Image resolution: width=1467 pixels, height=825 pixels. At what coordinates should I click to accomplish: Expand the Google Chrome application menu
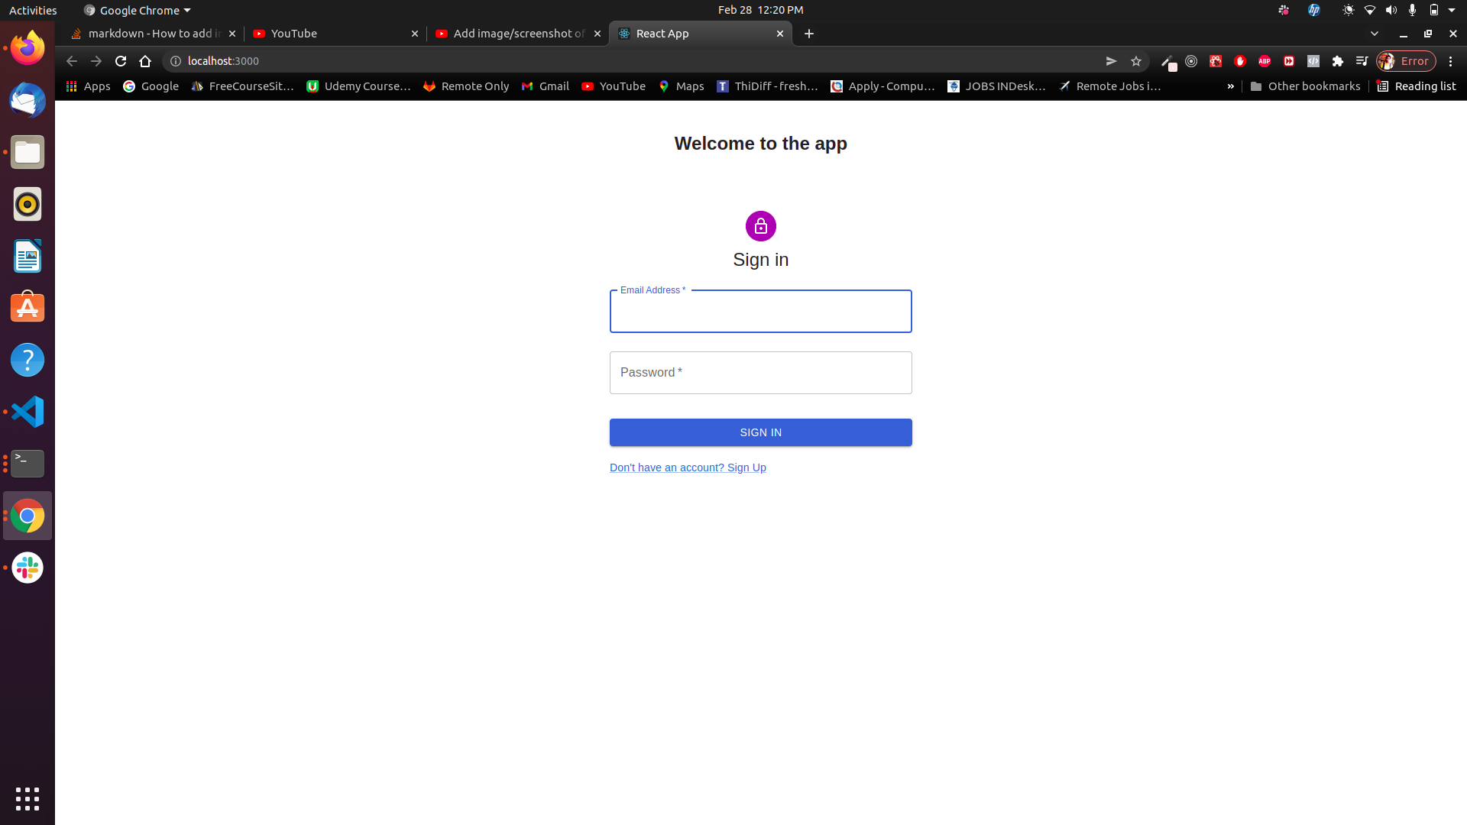[x=136, y=10]
